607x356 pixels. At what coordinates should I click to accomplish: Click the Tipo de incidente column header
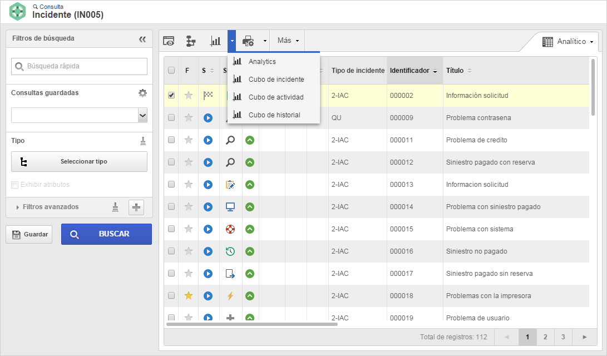(358, 71)
